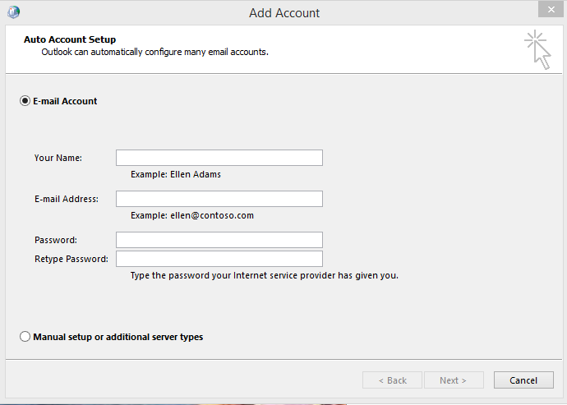This screenshot has height=405, width=567.
Task: Close the Add Account dialog window
Action: 550,11
